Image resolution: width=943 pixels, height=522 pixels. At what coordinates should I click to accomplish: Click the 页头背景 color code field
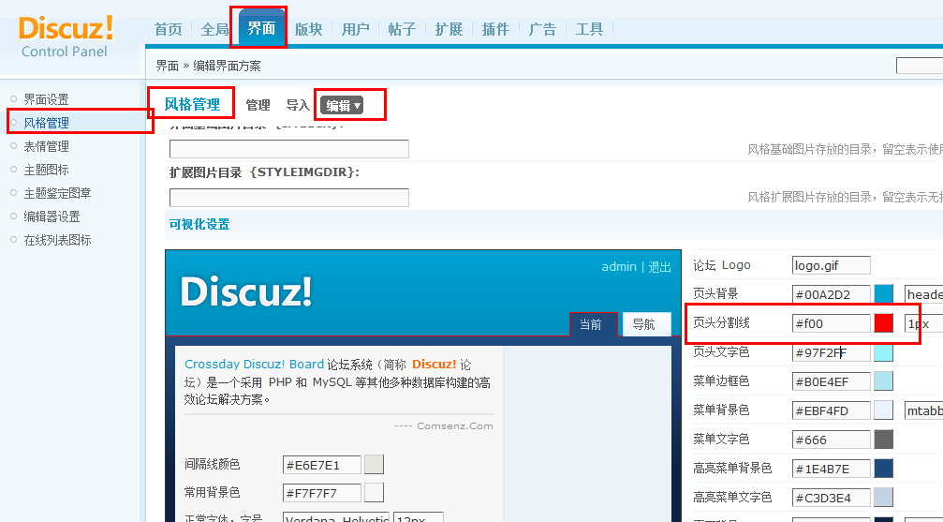click(832, 294)
